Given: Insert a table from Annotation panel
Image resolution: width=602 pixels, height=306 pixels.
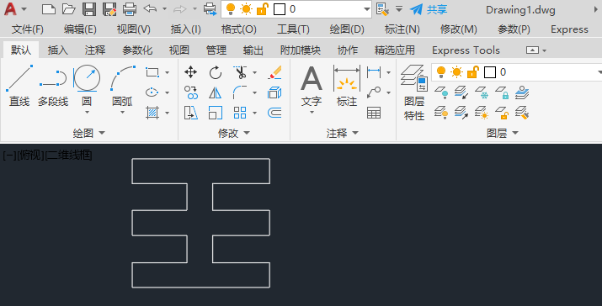Looking at the screenshot, I should (x=374, y=113).
